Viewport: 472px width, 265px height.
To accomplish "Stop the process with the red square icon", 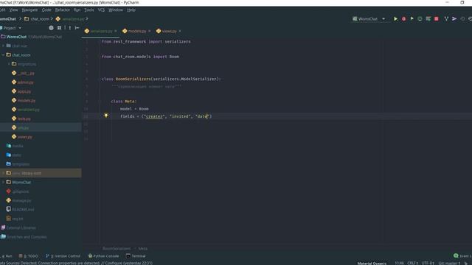I will 436,19.
